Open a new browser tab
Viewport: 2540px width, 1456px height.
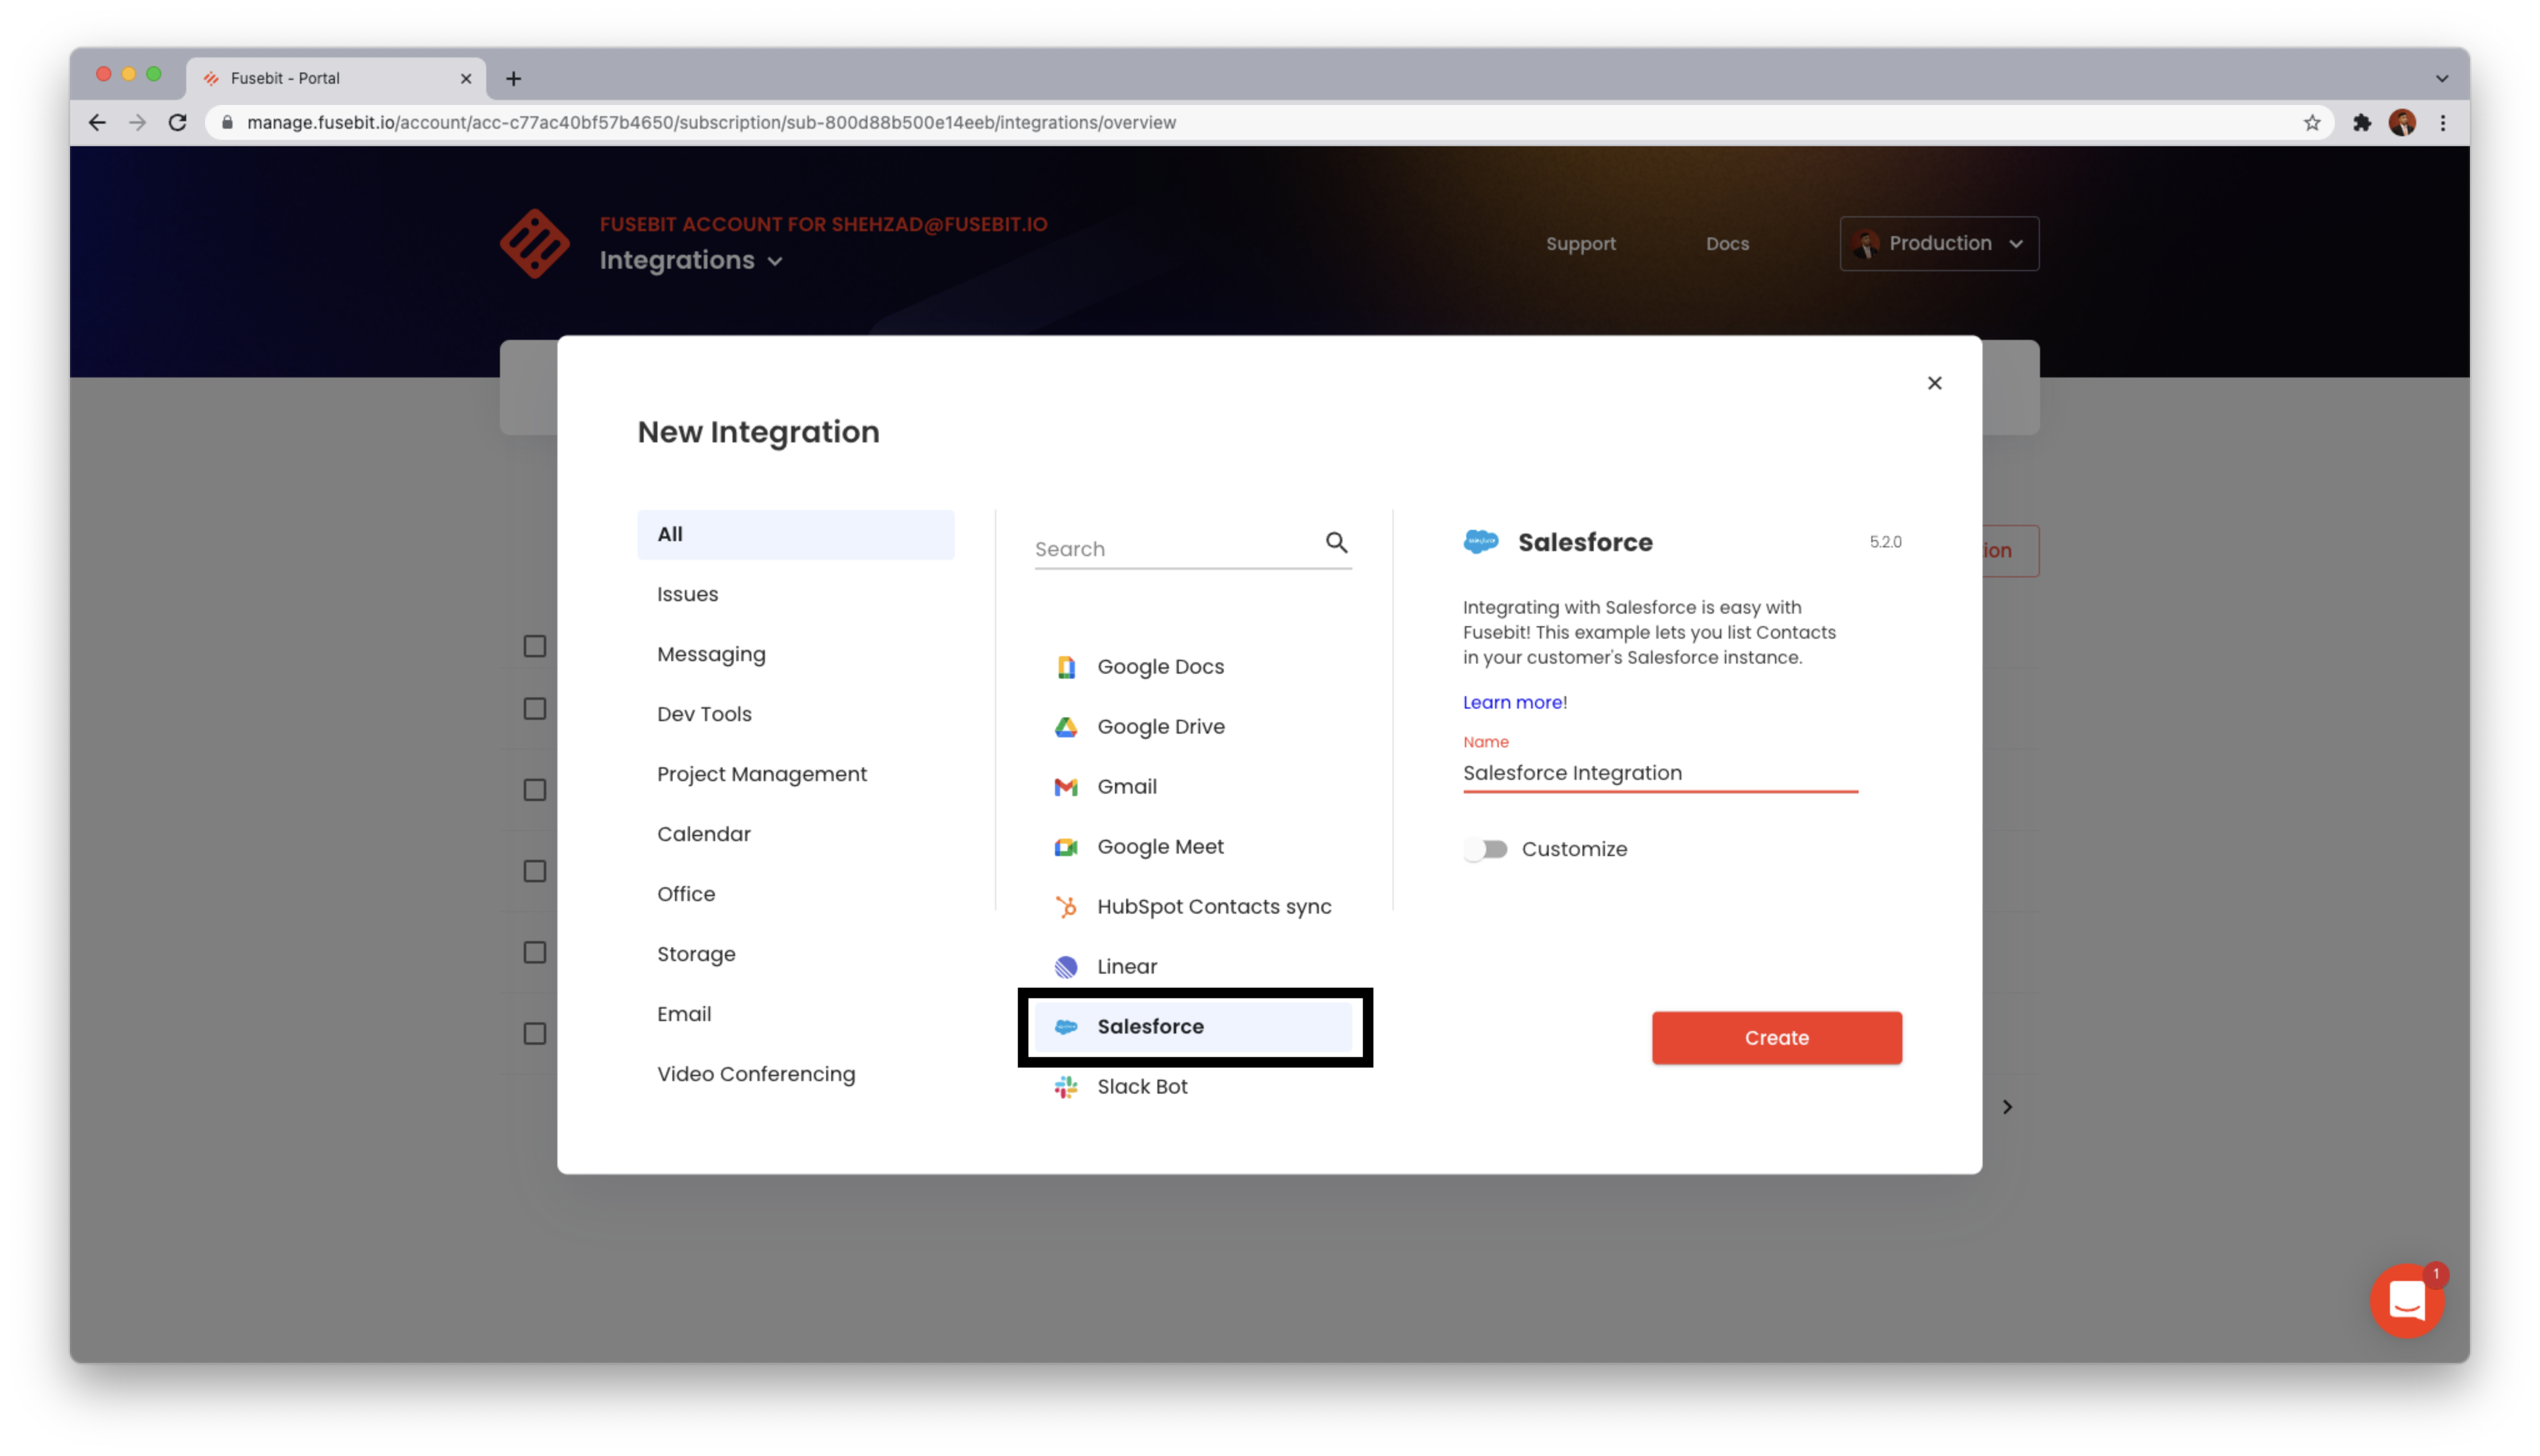click(514, 78)
